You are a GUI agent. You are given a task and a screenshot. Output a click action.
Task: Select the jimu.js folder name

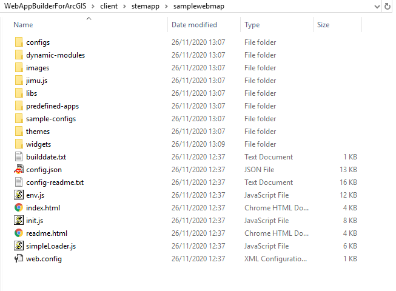click(36, 81)
